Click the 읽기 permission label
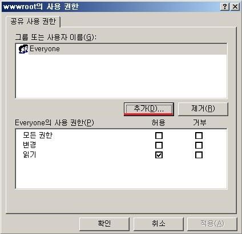242x234 pixels. pyautogui.click(x=30, y=155)
